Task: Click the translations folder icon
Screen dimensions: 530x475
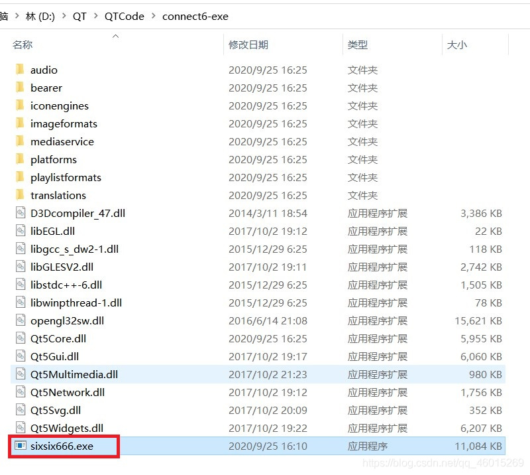Action: [x=20, y=195]
